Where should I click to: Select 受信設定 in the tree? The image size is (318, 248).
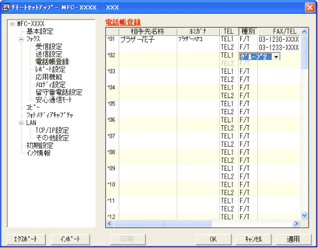coord(49,47)
